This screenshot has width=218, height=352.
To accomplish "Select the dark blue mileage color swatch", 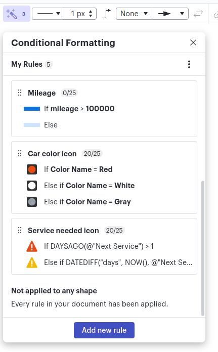I will pyautogui.click(x=32, y=109).
